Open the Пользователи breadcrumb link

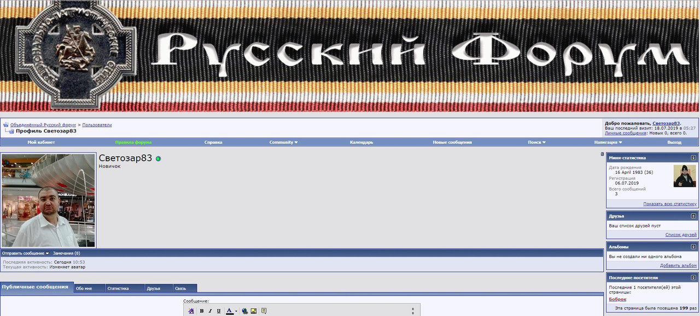(x=97, y=125)
